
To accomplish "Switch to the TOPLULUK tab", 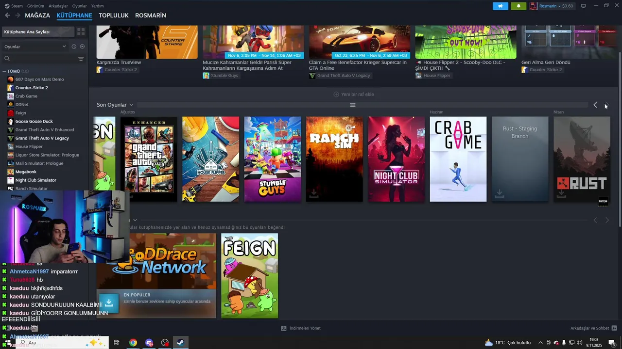I will pyautogui.click(x=114, y=16).
